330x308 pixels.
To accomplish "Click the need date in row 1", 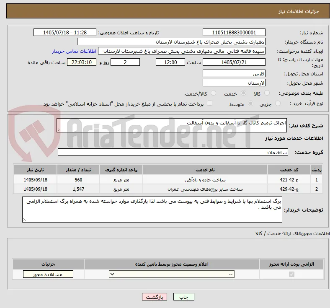I will coord(35,180).
